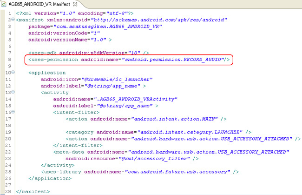Image resolution: width=302 pixels, height=195 pixels.
Task: Click the Android manifest file icon on tab
Action: 4,4
